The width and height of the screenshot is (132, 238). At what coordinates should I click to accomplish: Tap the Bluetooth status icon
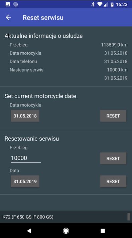click(x=93, y=4)
